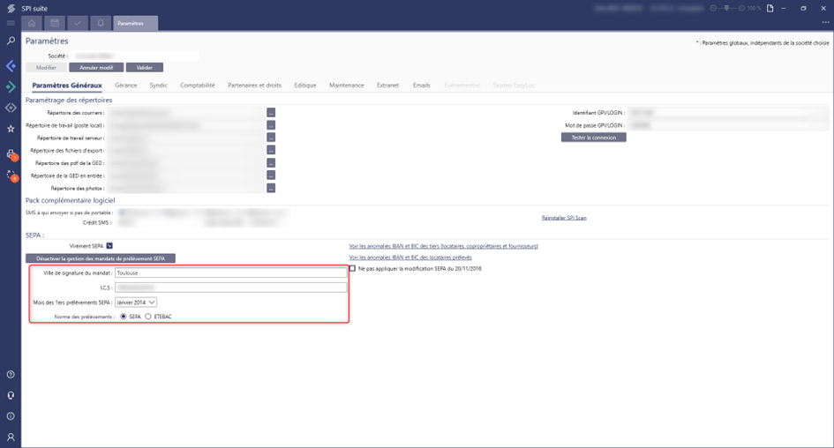Open the search magnifier in the sidebar

[11, 41]
